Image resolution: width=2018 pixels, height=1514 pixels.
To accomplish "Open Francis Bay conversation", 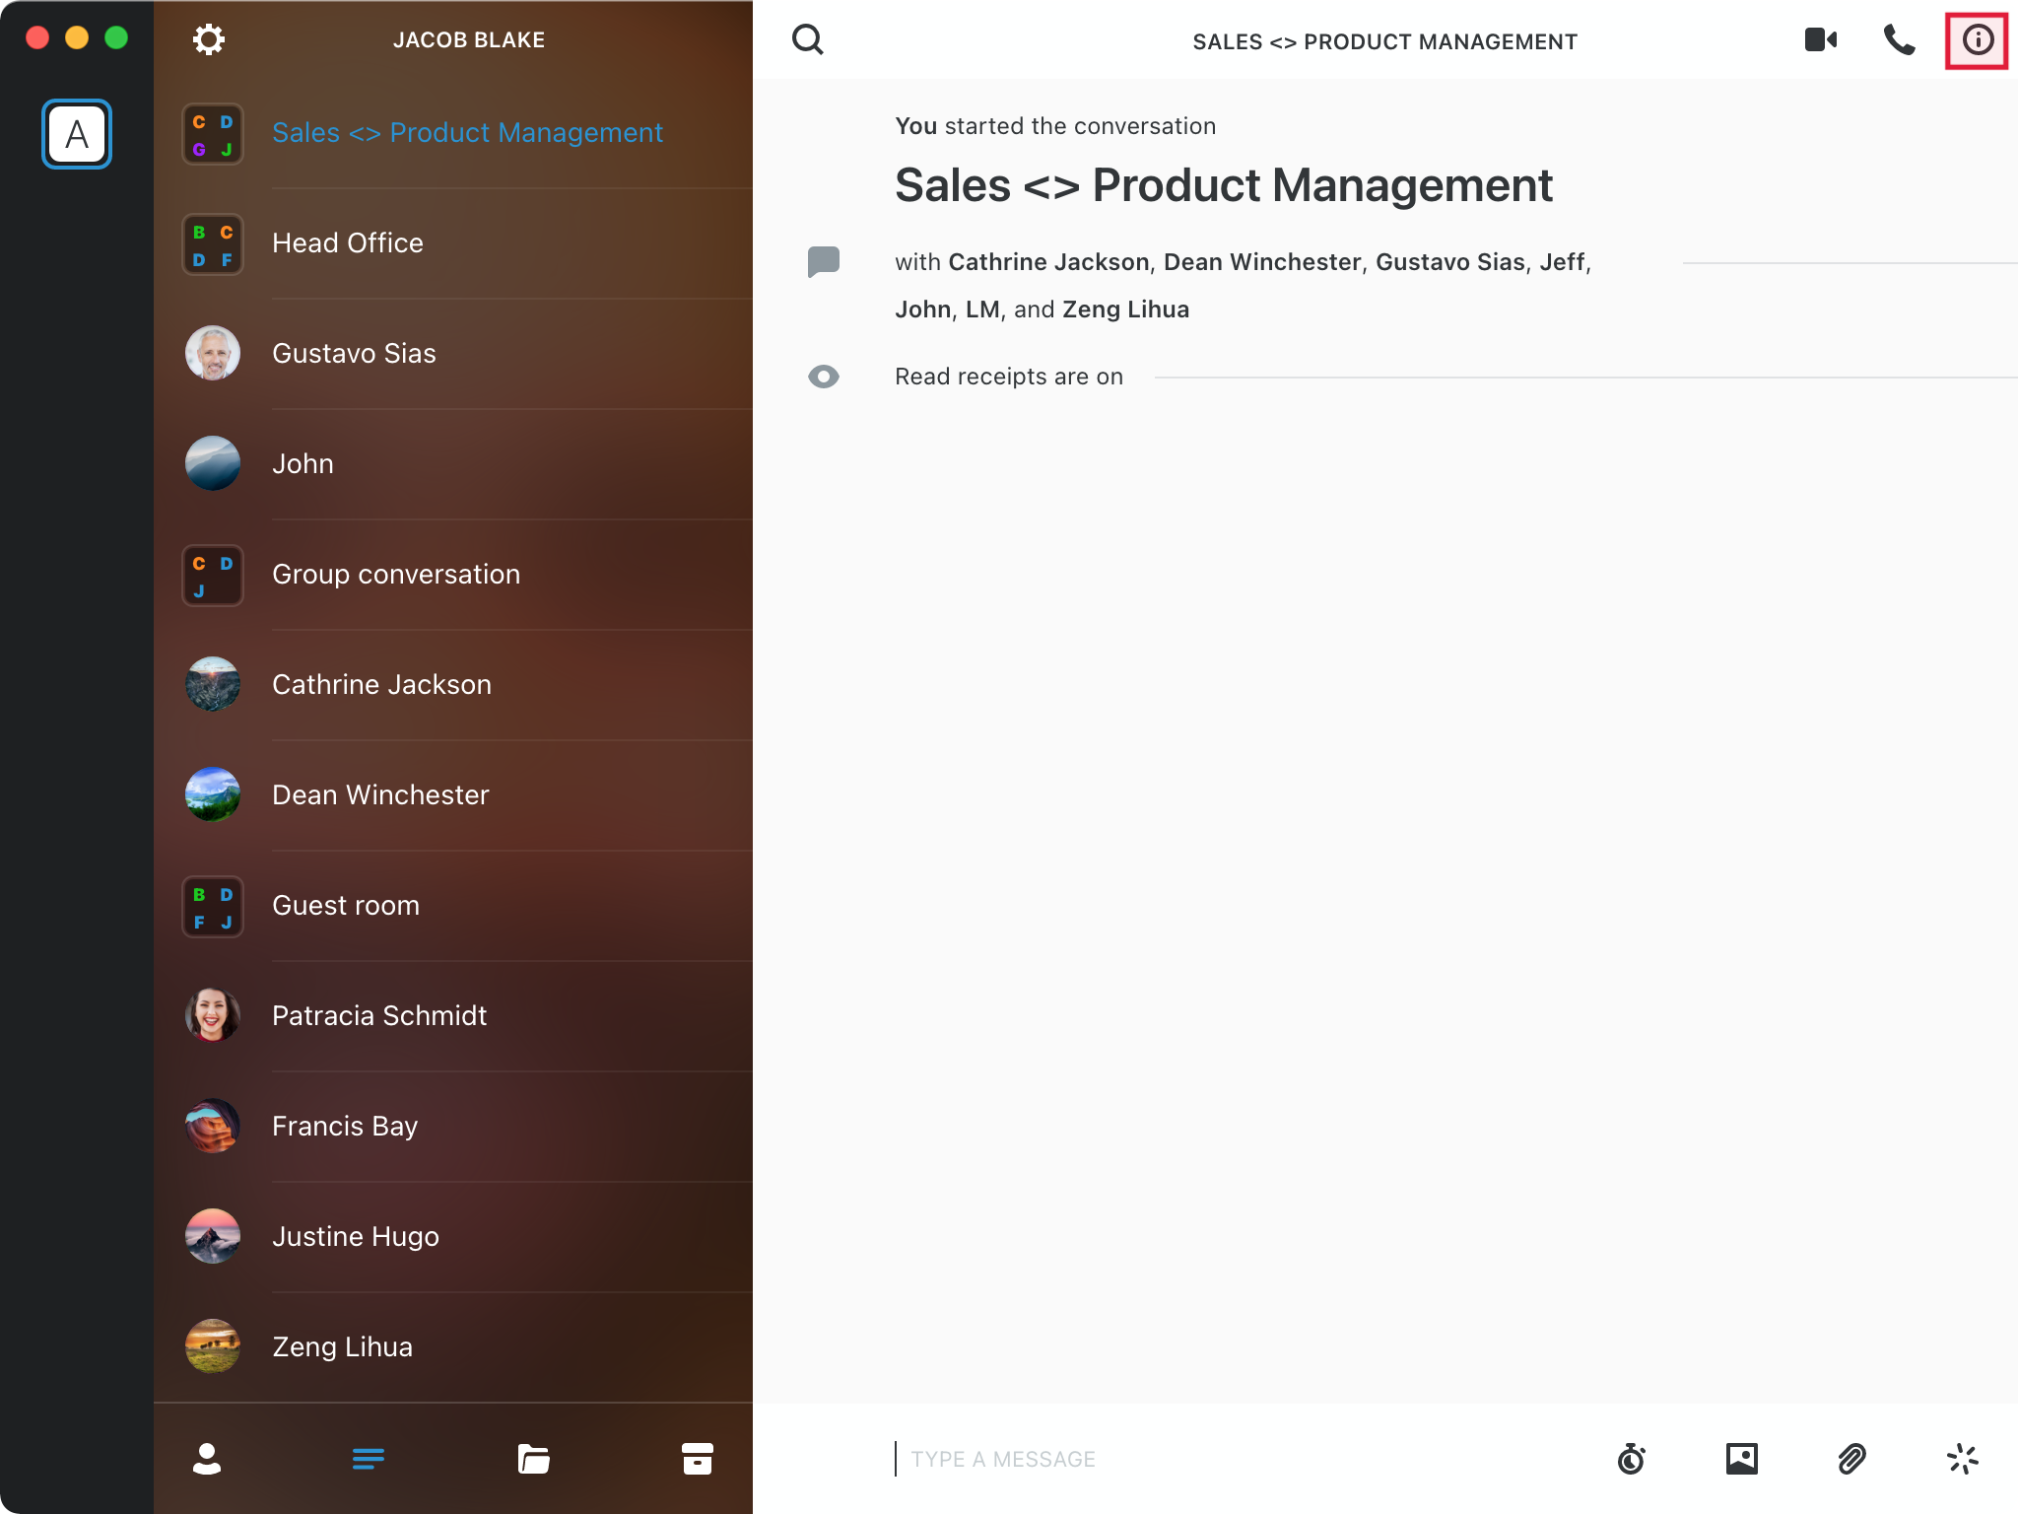I will pyautogui.click(x=453, y=1127).
